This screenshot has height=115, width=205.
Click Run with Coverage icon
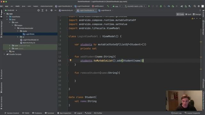(x=165, y=6)
